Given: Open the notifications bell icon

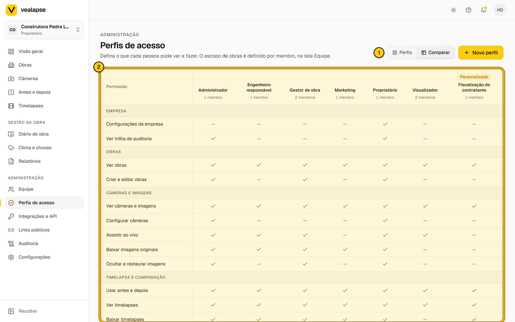Looking at the screenshot, I should pyautogui.click(x=484, y=10).
